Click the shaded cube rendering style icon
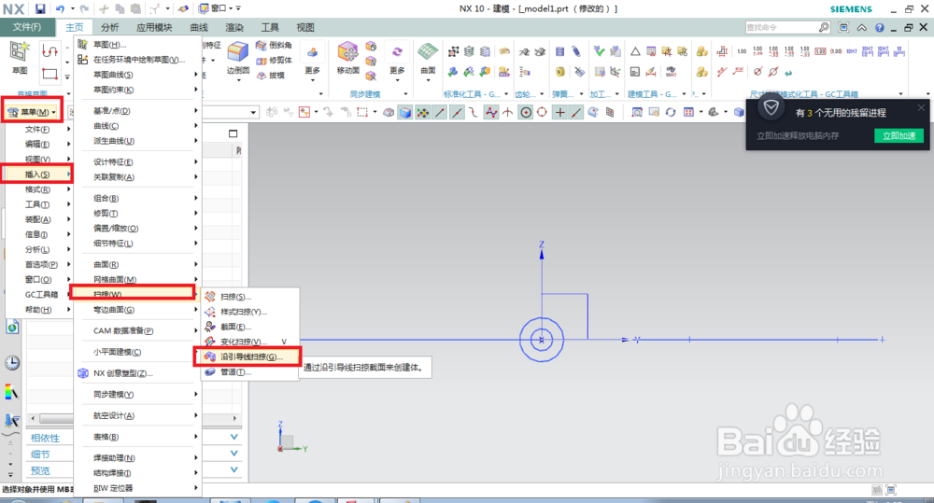This screenshot has height=503, width=934. pyautogui.click(x=405, y=112)
